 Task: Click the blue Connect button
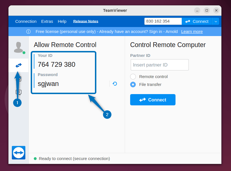tap(153, 100)
